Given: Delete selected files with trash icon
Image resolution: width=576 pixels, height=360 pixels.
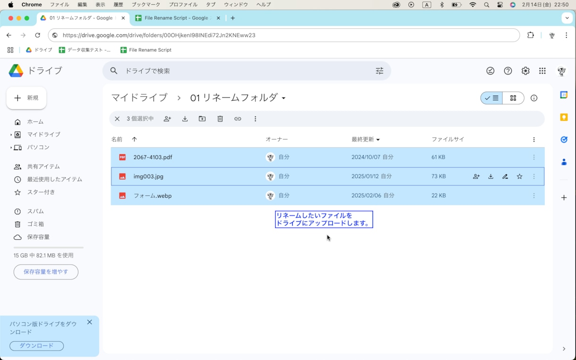Looking at the screenshot, I should [x=220, y=119].
